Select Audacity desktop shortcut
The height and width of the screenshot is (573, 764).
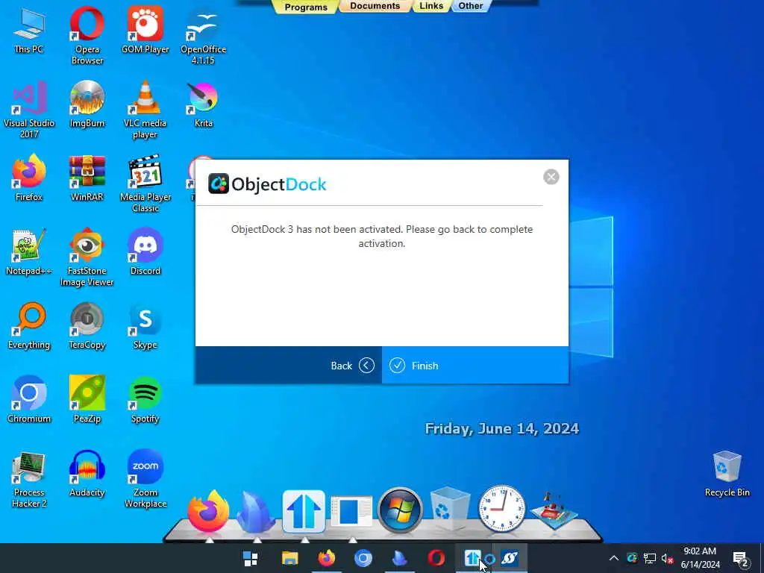click(87, 474)
